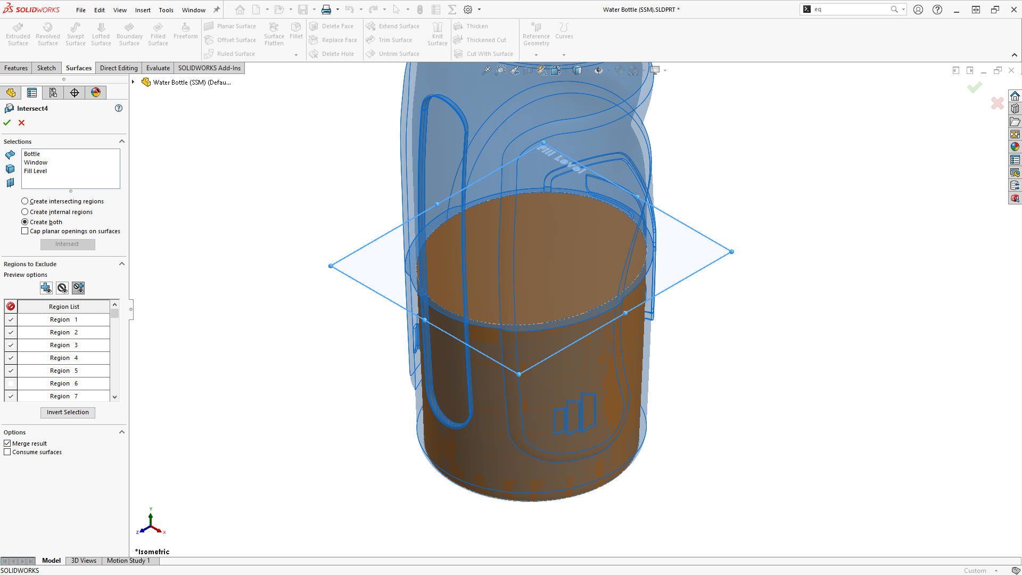
Task: Open the Surface Flatten tool
Action: [274, 34]
